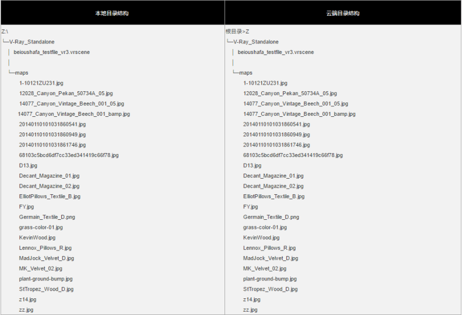This screenshot has height=315, width=463.
Task: Pick the cloud KevinWood.jpg file
Action: pyautogui.click(x=261, y=238)
